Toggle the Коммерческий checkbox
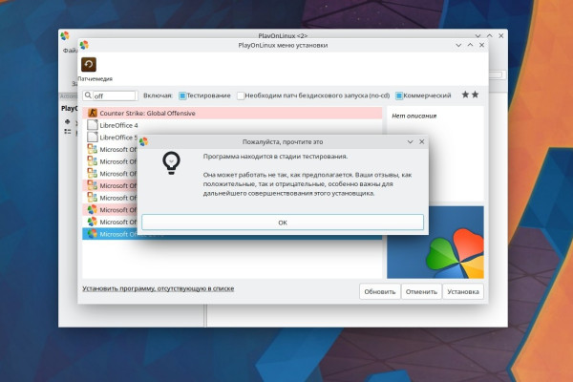 pos(399,95)
